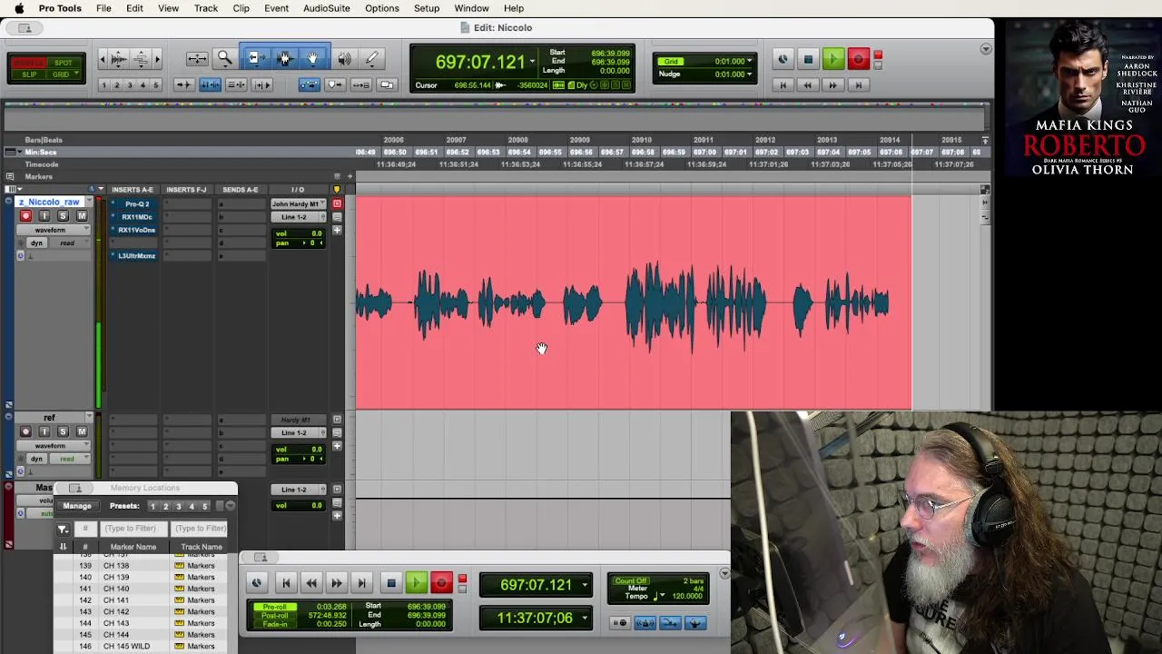Viewport: 1162px width, 654px height.
Task: Open z_Niccolo_raw track view waveform selector
Action: (x=54, y=230)
